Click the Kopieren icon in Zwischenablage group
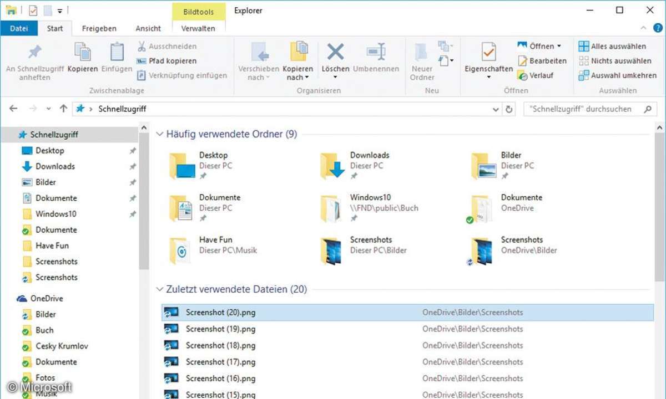Screen dimensions: 666x399 pyautogui.click(x=83, y=52)
